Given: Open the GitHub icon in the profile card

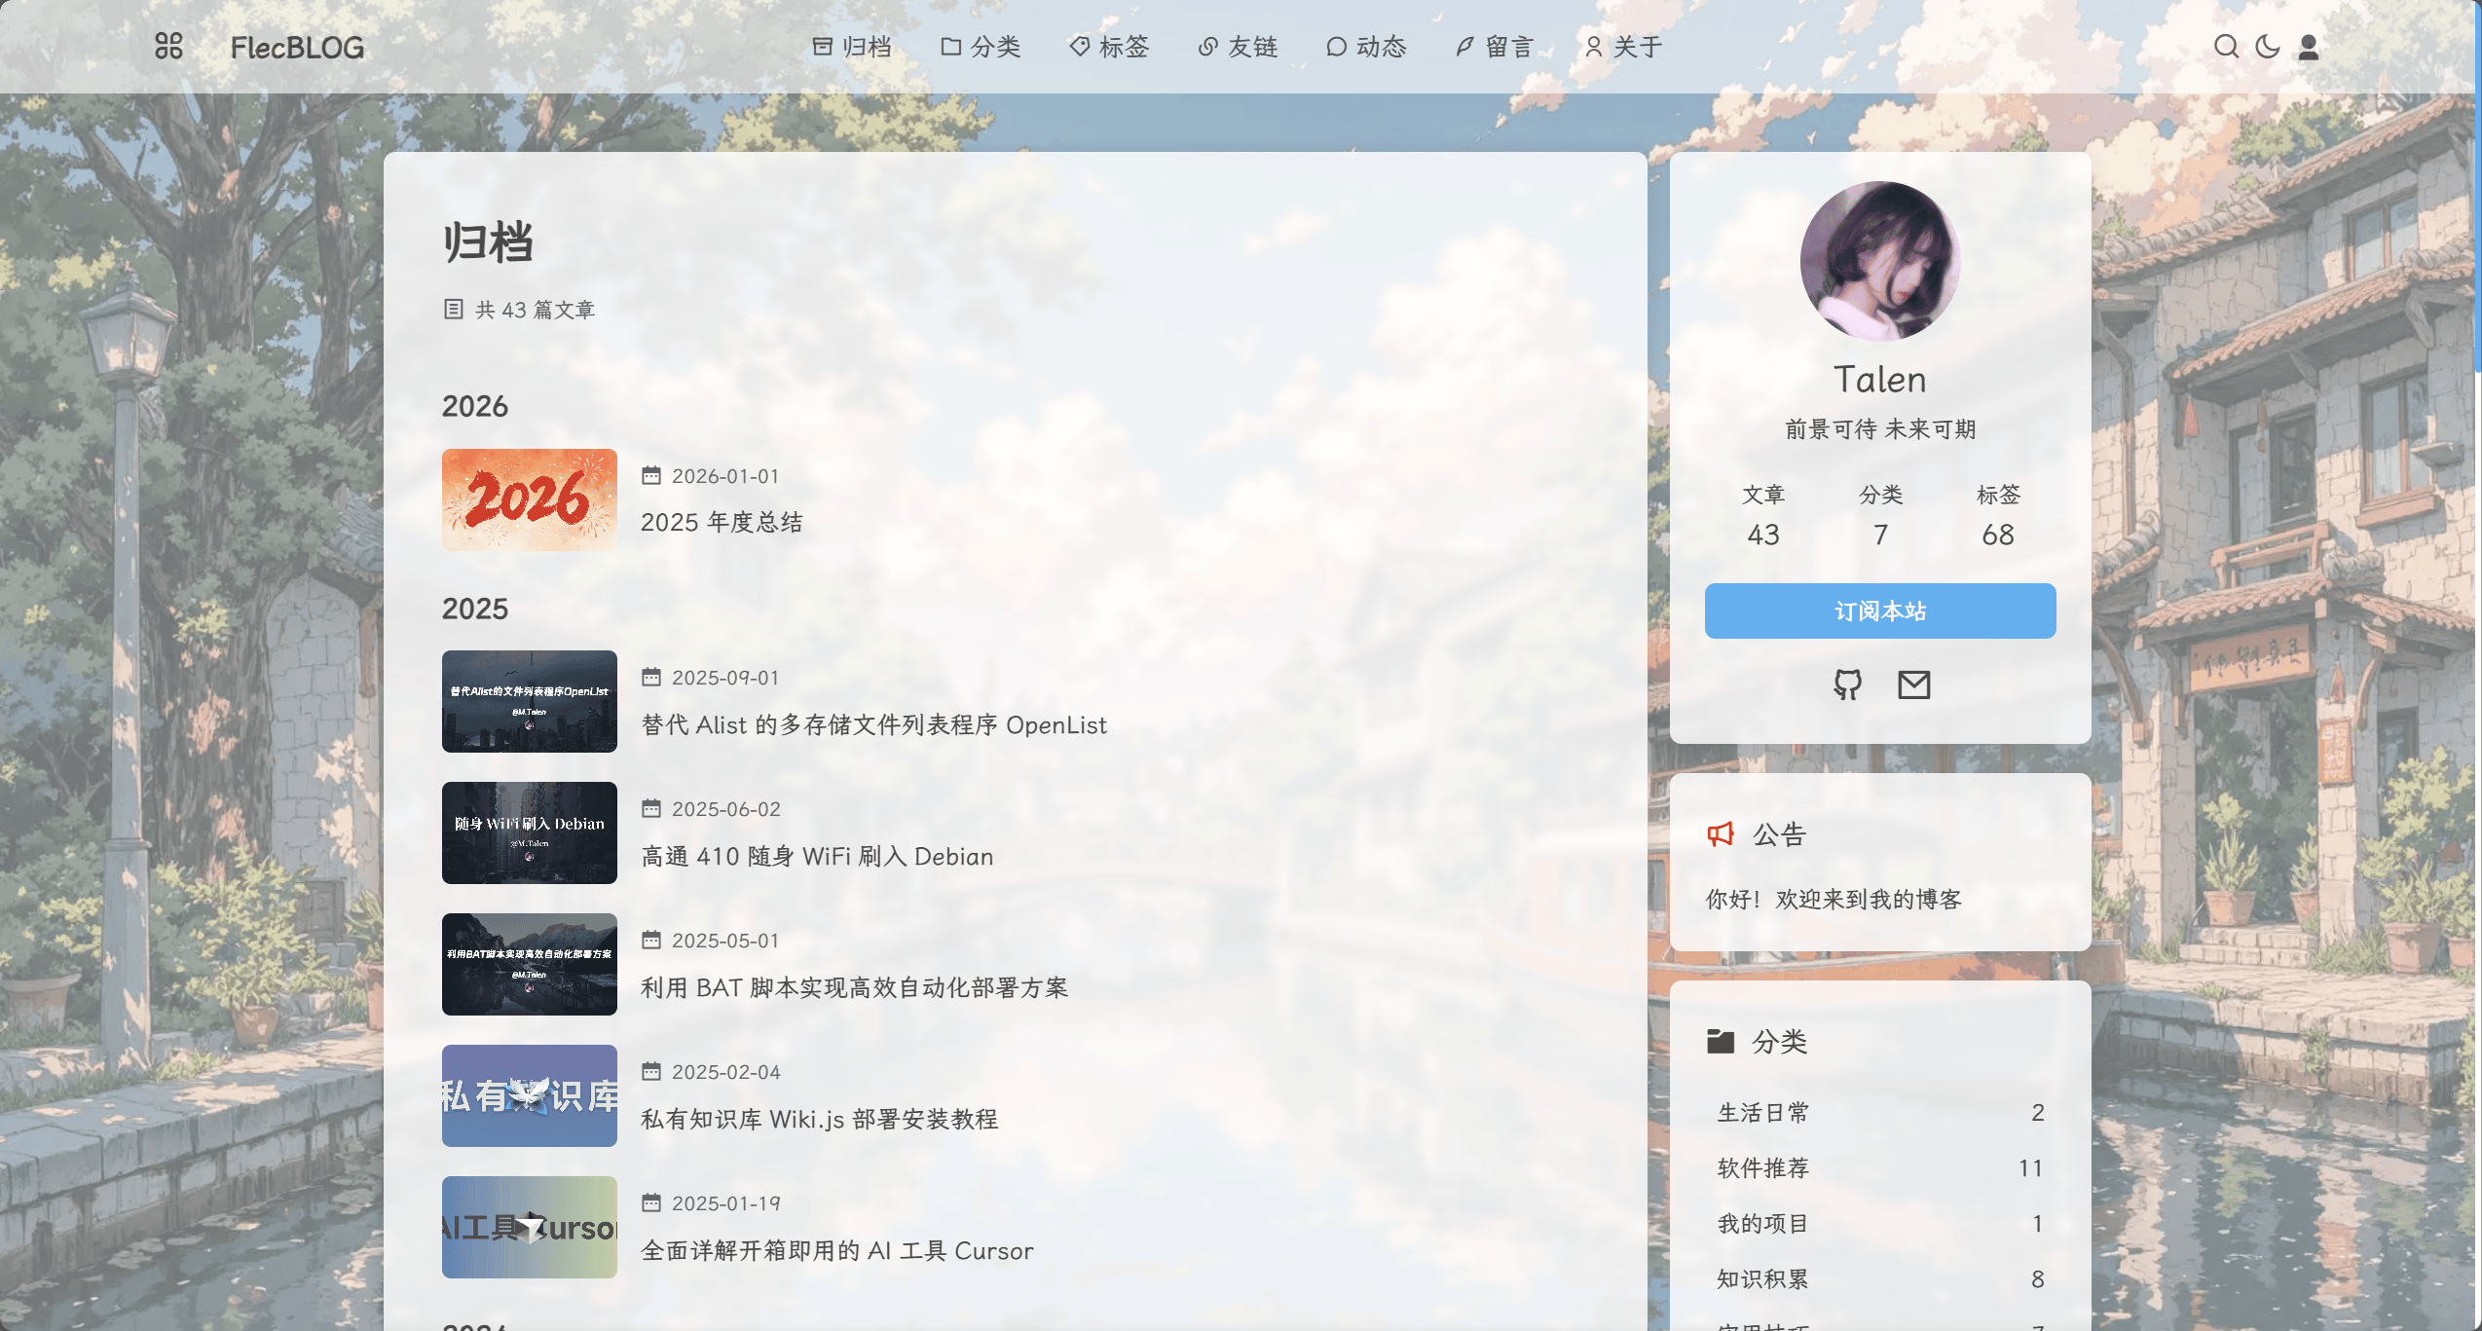Looking at the screenshot, I should pos(1847,684).
